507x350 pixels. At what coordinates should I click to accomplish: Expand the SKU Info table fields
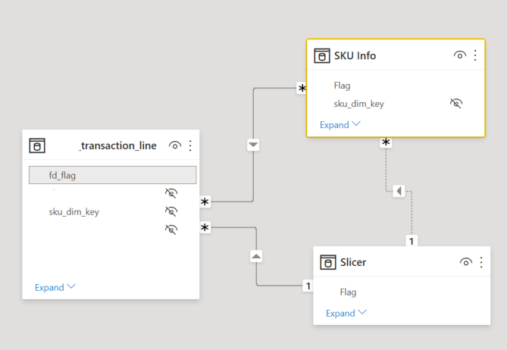(x=340, y=124)
